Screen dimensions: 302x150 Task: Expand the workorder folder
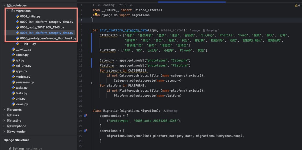pos(4,132)
